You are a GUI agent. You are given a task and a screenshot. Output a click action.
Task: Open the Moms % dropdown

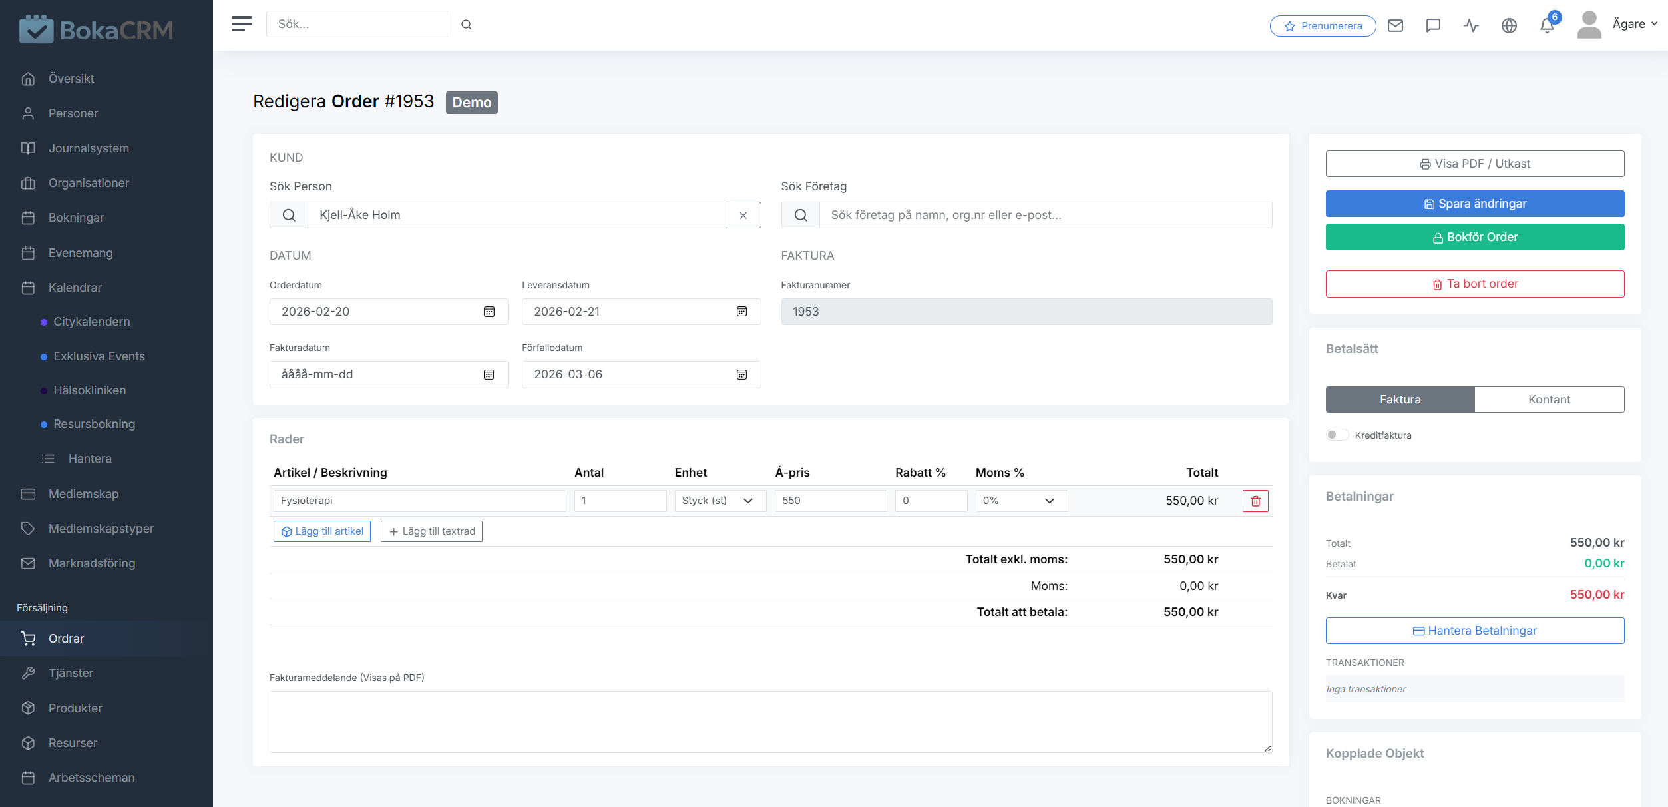pos(1021,501)
